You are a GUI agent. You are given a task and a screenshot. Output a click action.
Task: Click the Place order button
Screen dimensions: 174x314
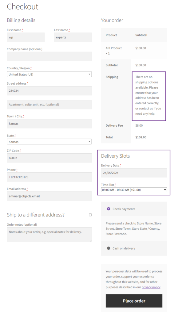pos(134,301)
